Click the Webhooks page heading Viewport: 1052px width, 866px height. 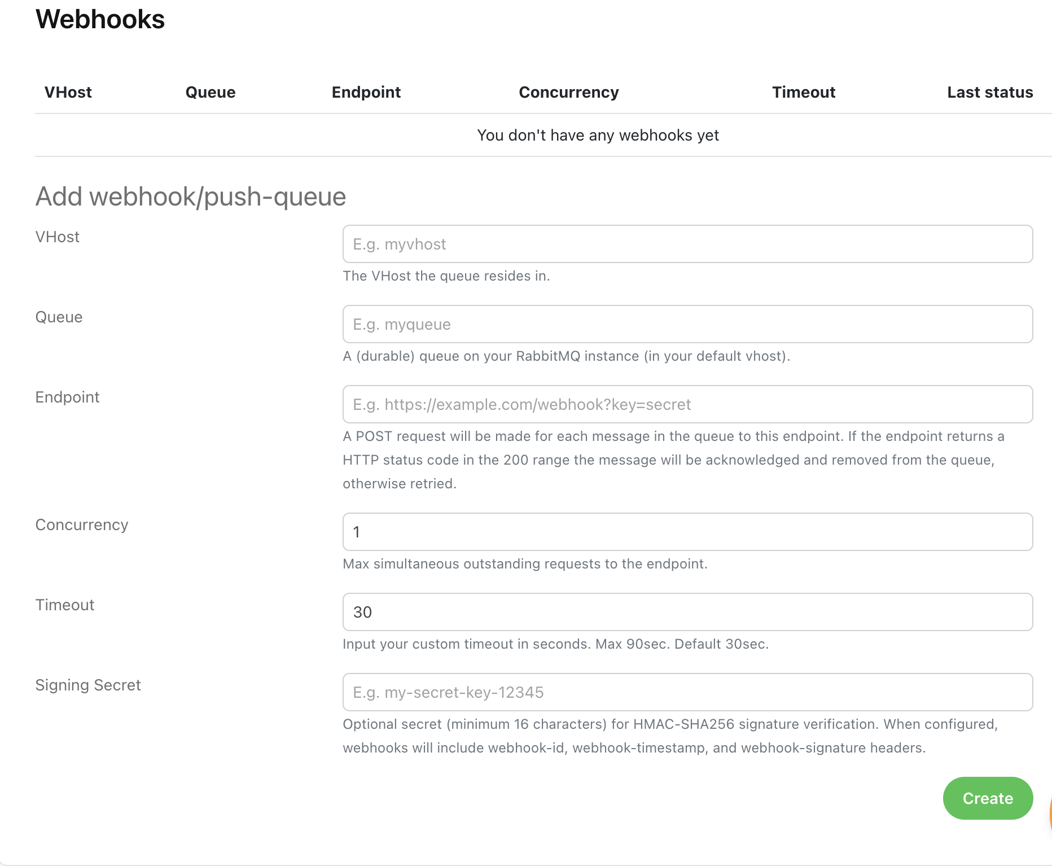(x=100, y=19)
